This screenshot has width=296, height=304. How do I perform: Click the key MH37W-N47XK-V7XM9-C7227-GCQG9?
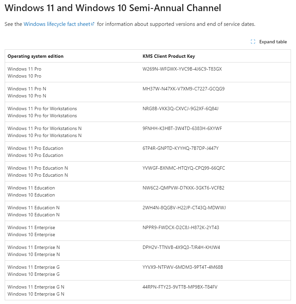pos(183,89)
